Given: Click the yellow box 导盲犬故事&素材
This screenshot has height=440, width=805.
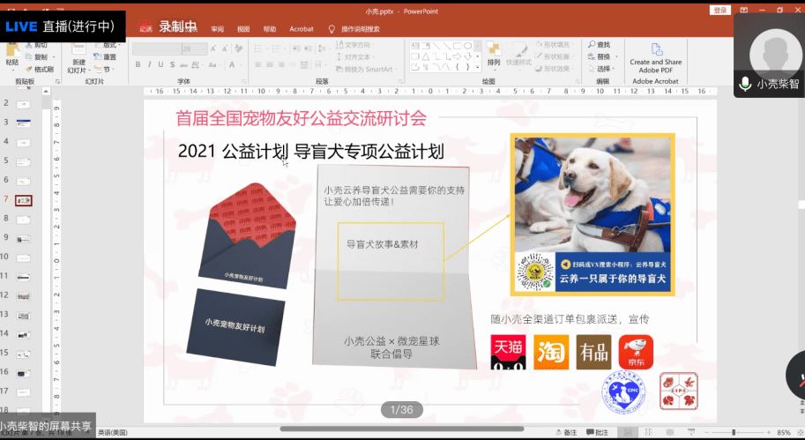Looking at the screenshot, I should pyautogui.click(x=391, y=261).
